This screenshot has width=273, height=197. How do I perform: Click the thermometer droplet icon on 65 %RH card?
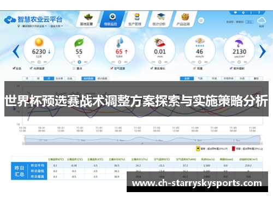[x=120, y=42]
